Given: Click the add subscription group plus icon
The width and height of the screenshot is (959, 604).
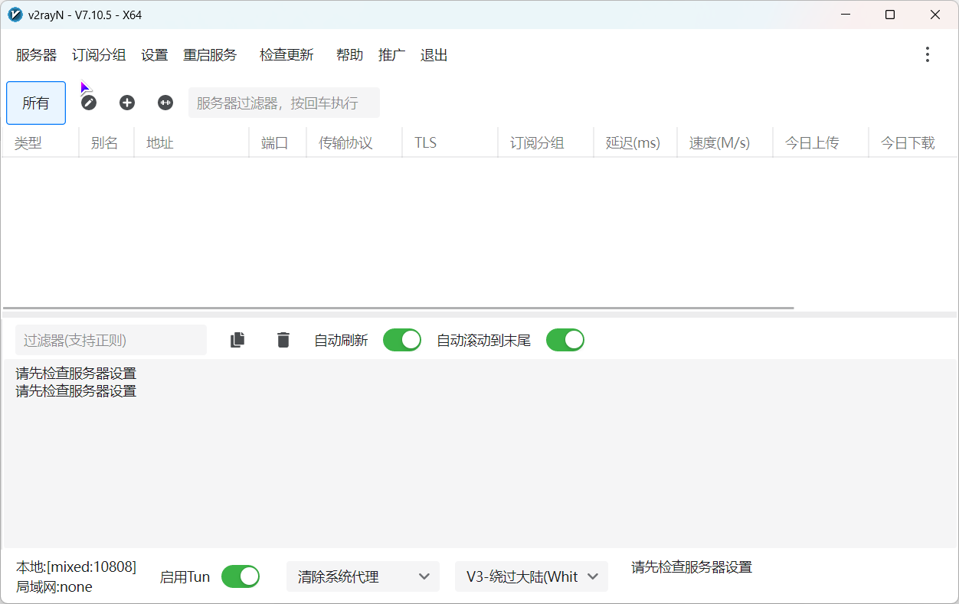Looking at the screenshot, I should (x=126, y=102).
